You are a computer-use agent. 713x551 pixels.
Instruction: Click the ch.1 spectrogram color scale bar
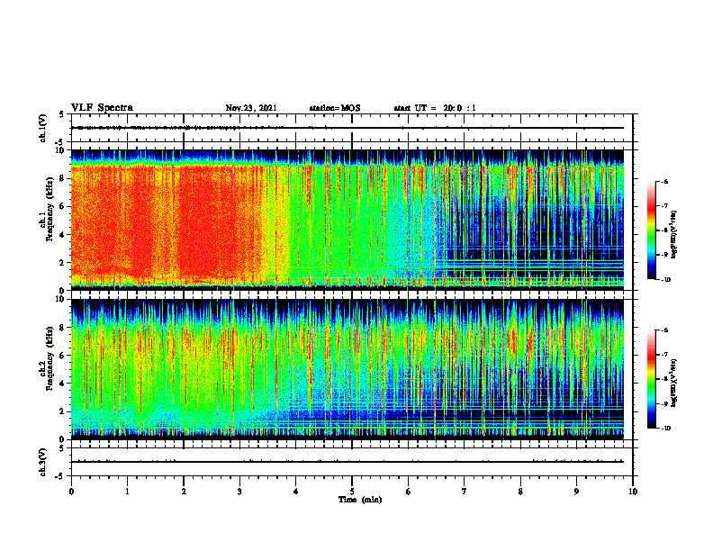(x=651, y=230)
